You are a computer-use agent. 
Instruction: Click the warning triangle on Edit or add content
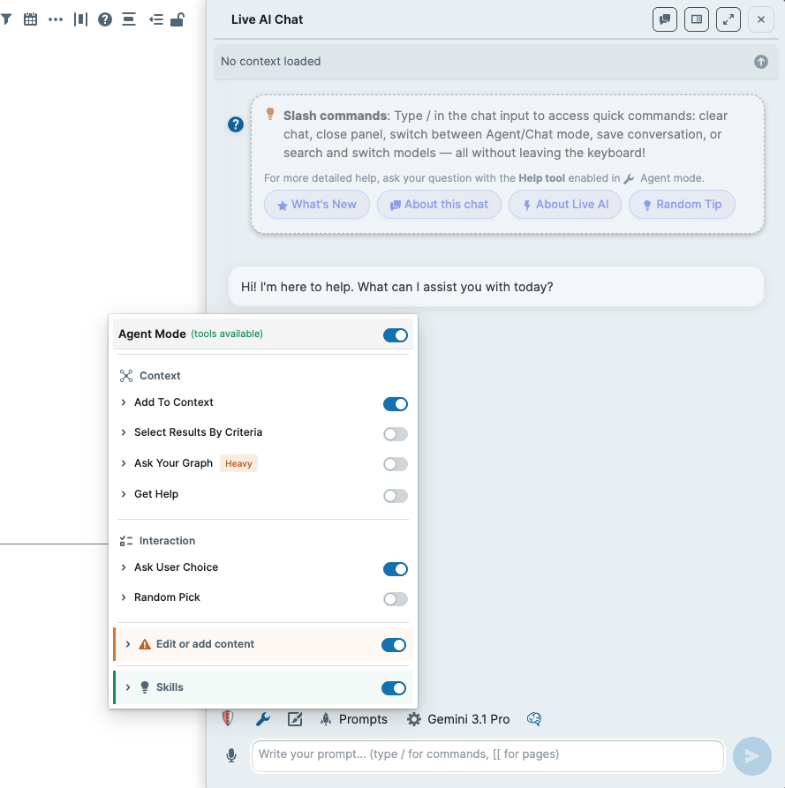coord(145,644)
